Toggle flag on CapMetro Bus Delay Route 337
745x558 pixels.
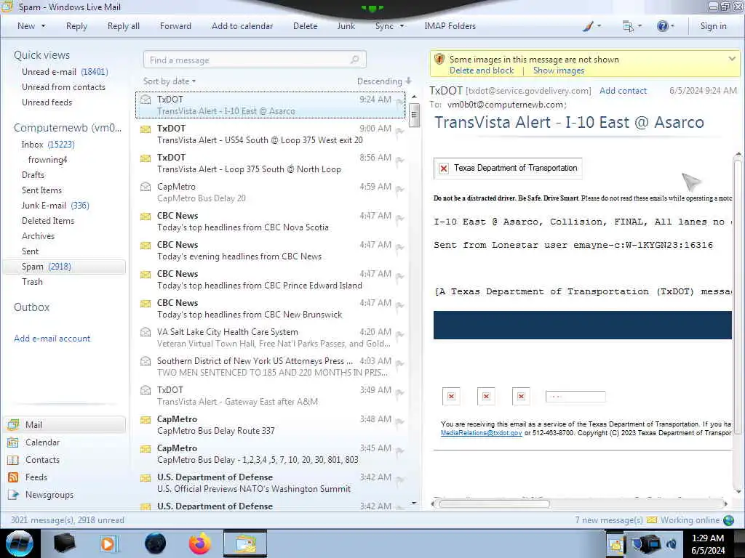click(x=399, y=422)
